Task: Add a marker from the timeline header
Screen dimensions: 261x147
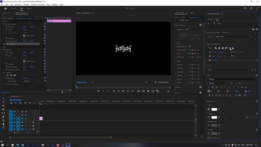Action: click(x=25, y=103)
